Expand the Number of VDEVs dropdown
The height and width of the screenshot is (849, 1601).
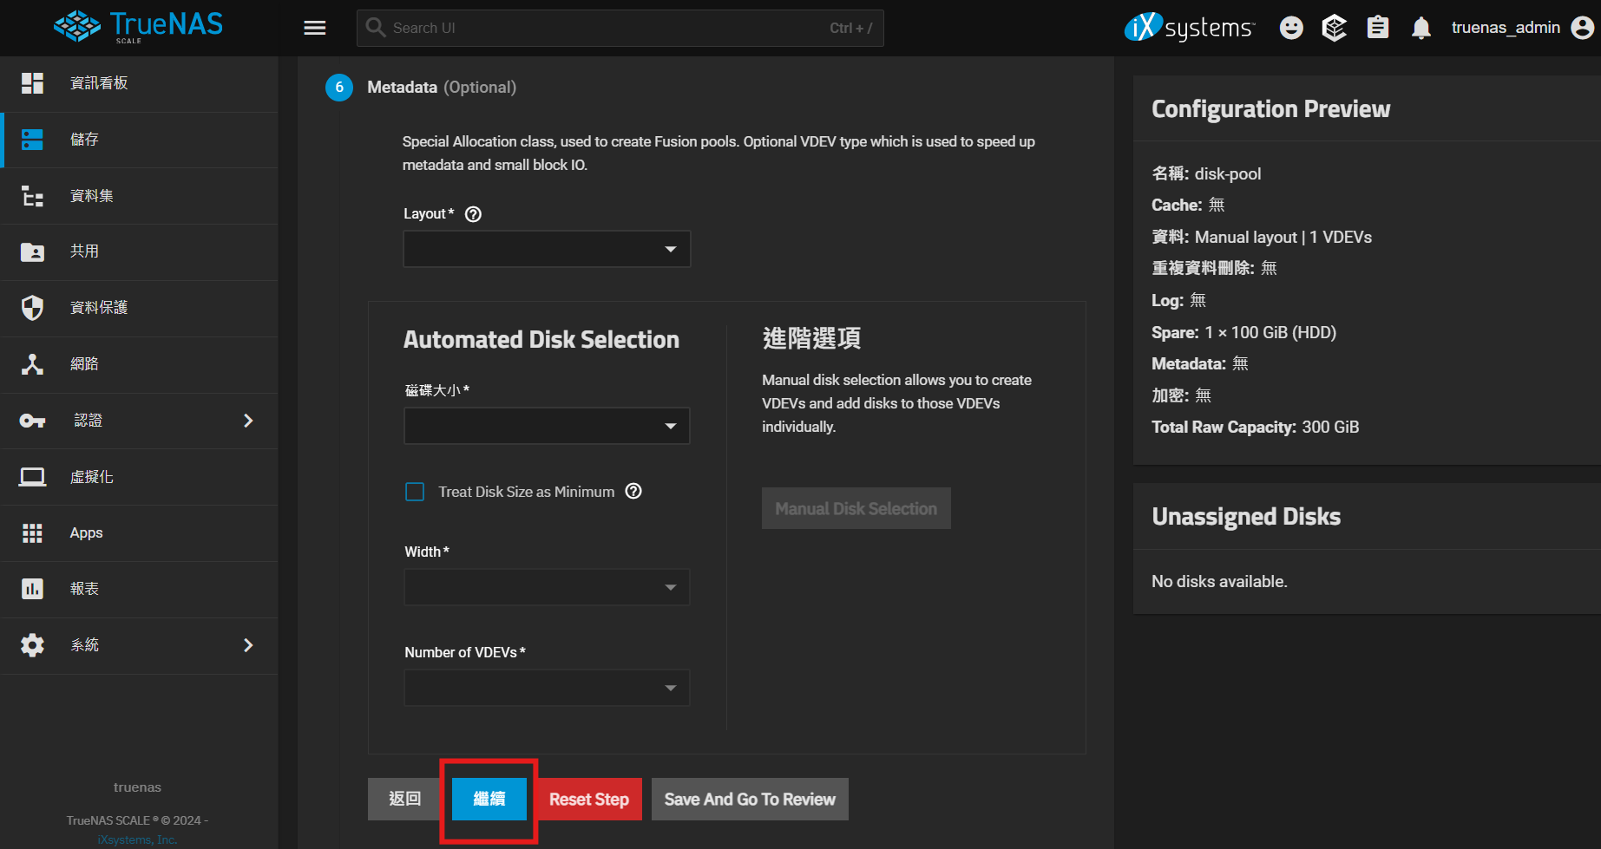click(x=547, y=688)
